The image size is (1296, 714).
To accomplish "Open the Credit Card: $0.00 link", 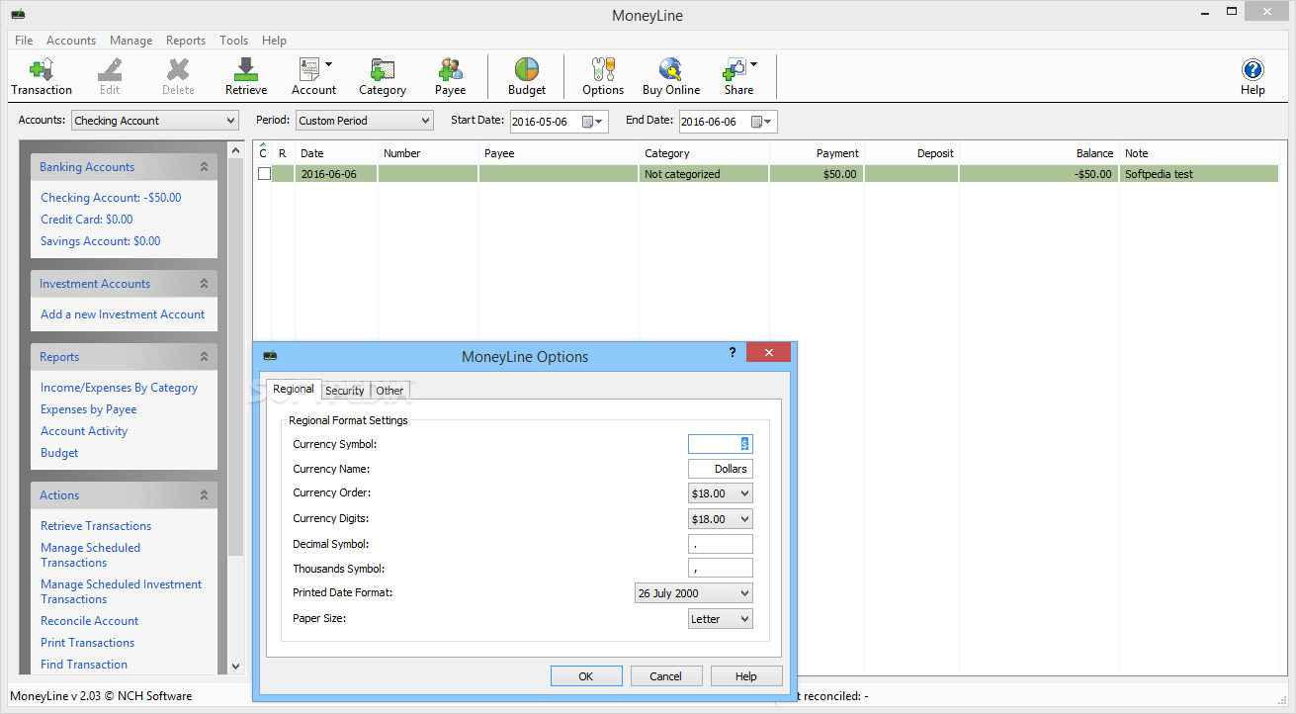I will (x=86, y=220).
